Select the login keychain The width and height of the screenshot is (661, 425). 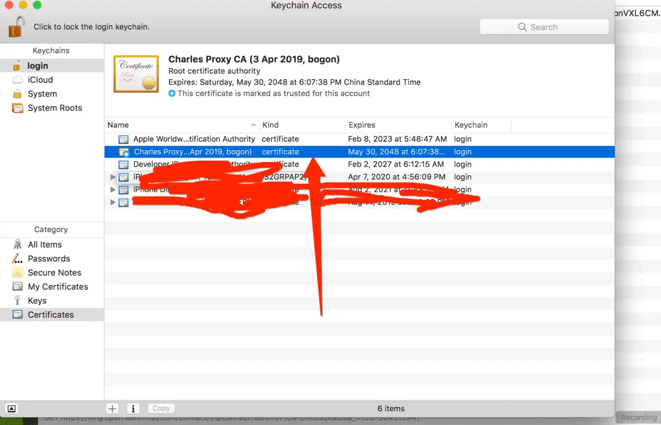52,66
